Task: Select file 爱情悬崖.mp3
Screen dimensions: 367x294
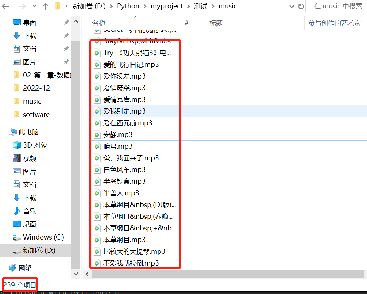Action: tap(124, 99)
